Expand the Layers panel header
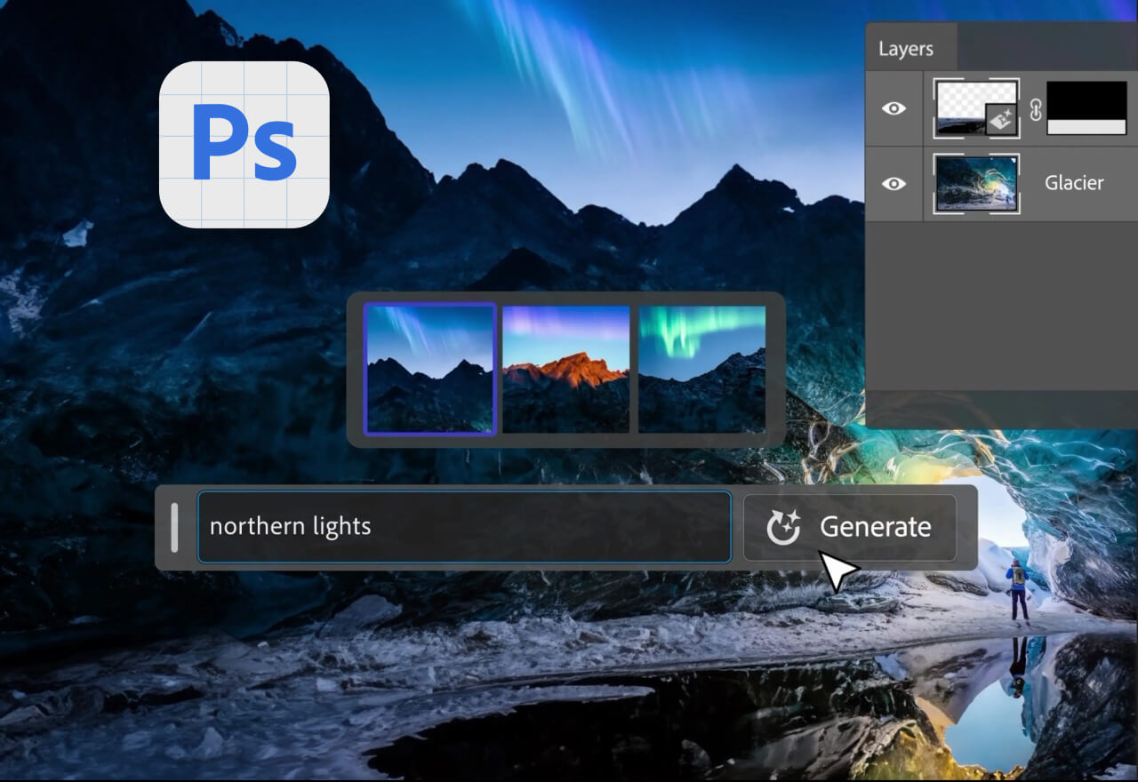This screenshot has height=782, width=1138. 909,48
